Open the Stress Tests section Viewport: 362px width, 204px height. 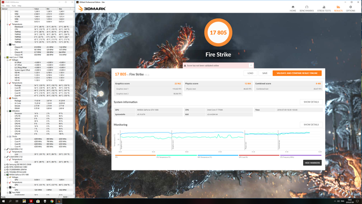[324, 9]
